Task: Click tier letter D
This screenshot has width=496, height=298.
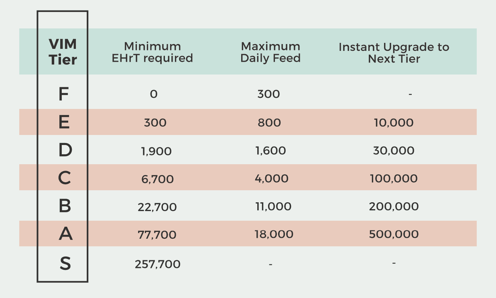Action: click(65, 150)
